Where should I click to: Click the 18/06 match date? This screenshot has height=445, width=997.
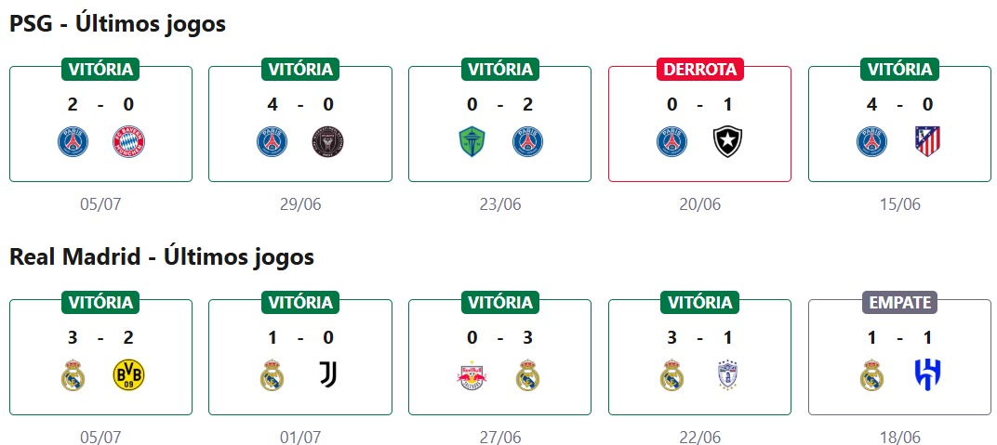coord(899,437)
